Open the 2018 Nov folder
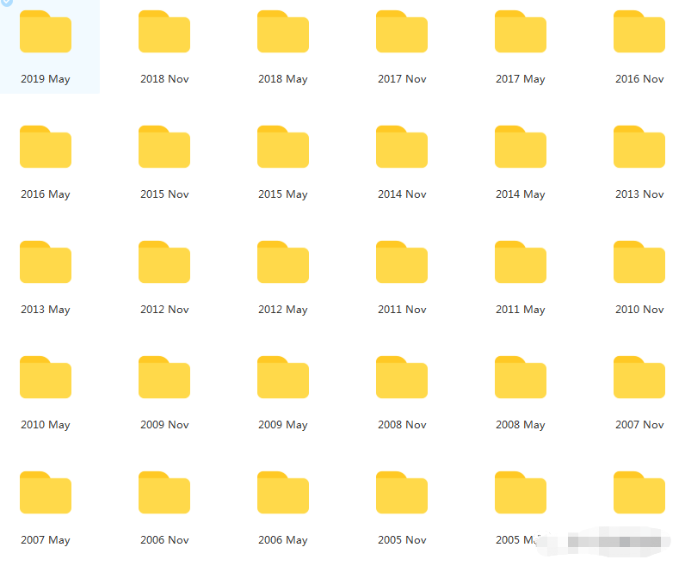 pyautogui.click(x=164, y=32)
